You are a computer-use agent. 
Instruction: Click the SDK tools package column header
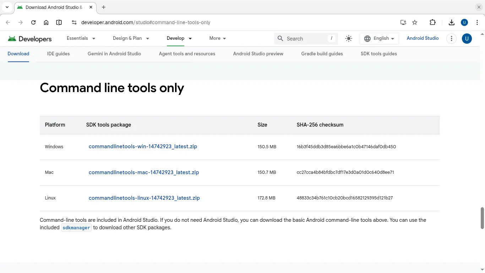click(109, 125)
